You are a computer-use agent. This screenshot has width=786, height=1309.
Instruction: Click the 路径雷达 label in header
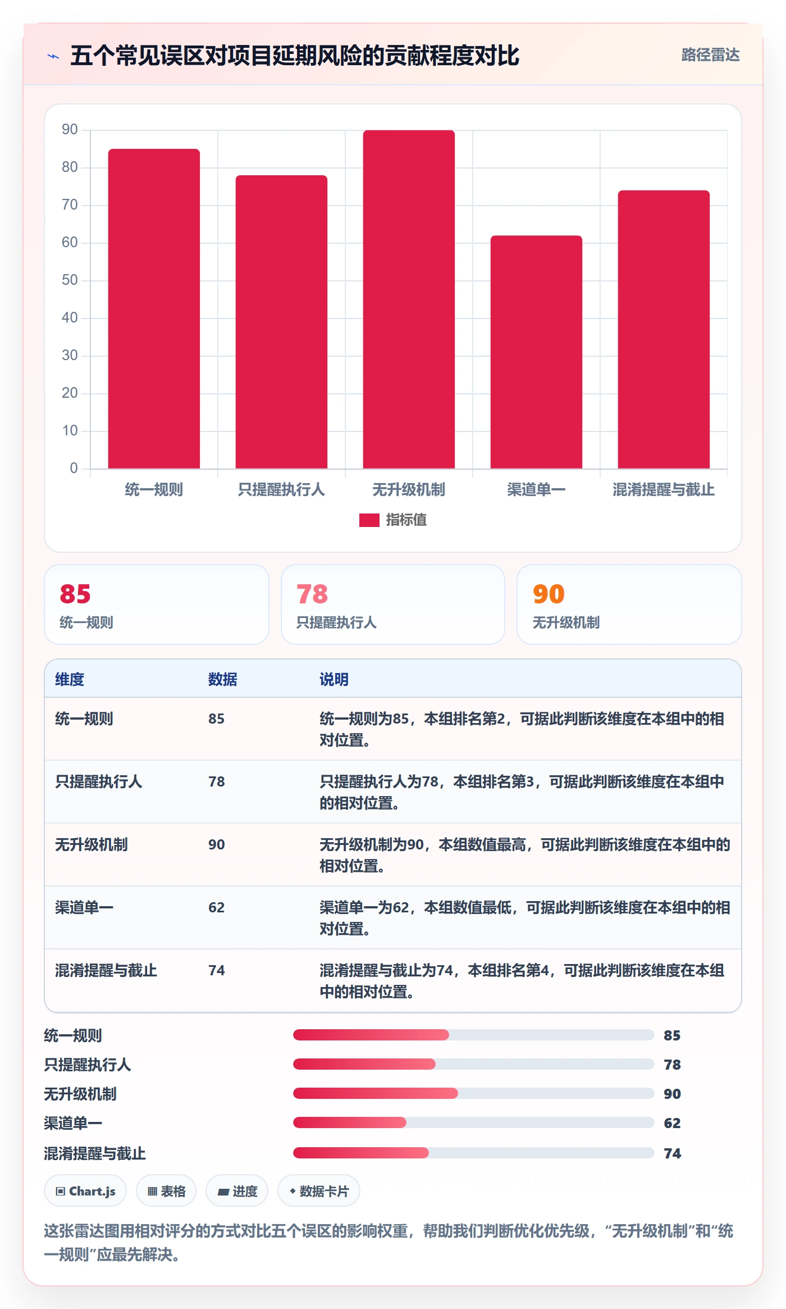coord(710,55)
